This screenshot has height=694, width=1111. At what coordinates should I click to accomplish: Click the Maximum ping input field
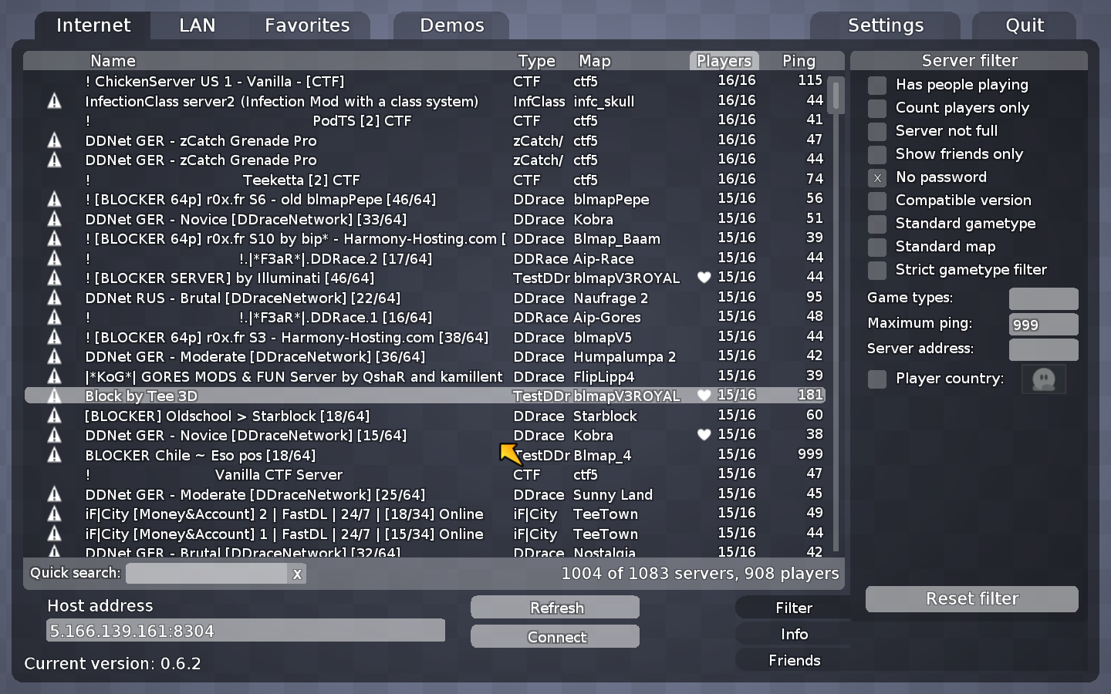click(1043, 325)
